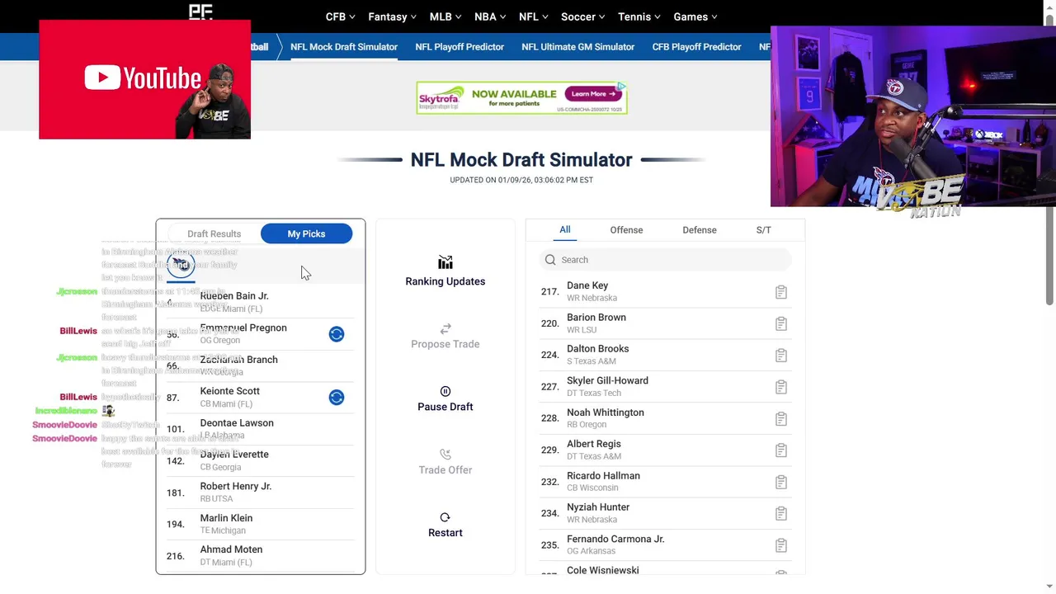
Task: Switch to My Picks view
Action: (x=306, y=234)
